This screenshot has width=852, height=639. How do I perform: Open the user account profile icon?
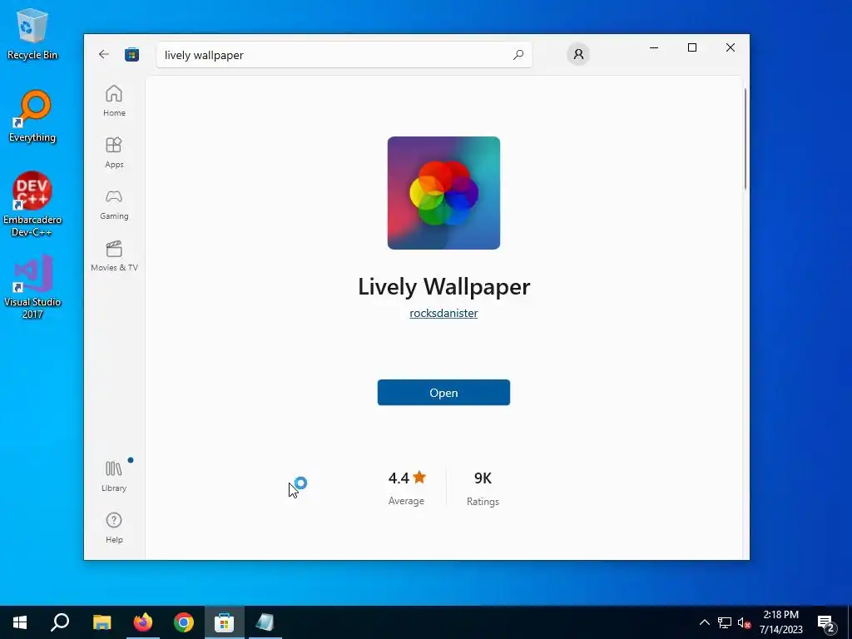[x=578, y=54]
